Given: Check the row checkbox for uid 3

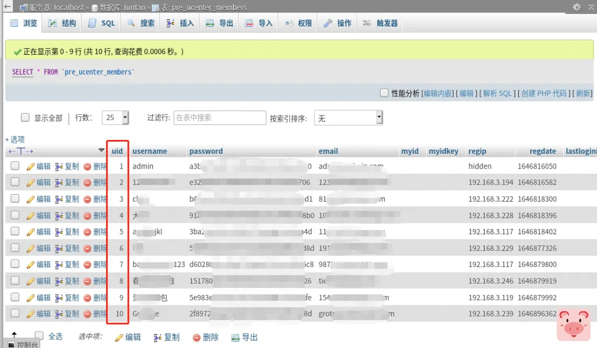Looking at the screenshot, I should point(15,198).
